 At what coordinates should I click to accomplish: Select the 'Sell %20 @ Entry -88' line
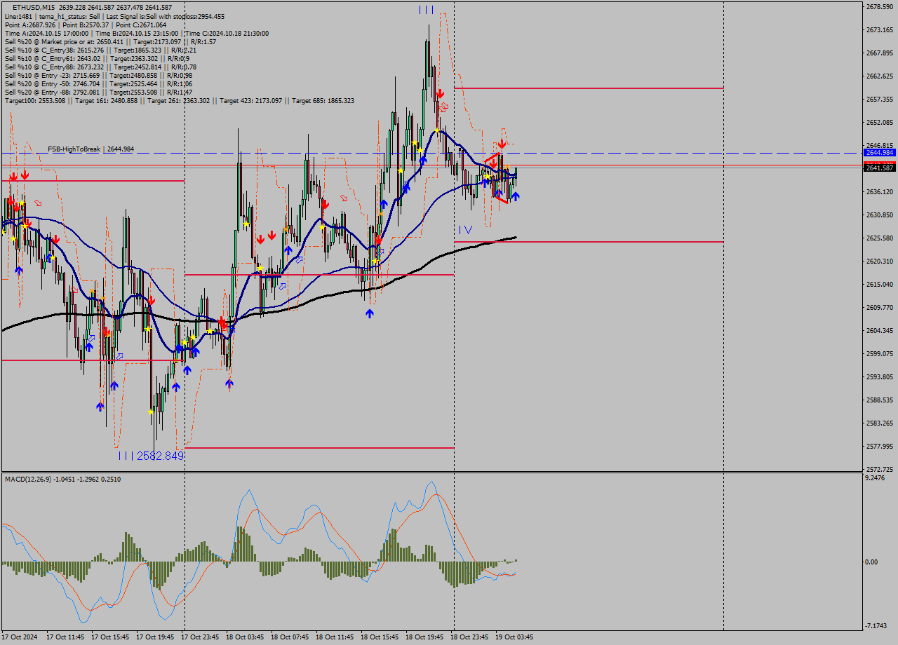98,92
